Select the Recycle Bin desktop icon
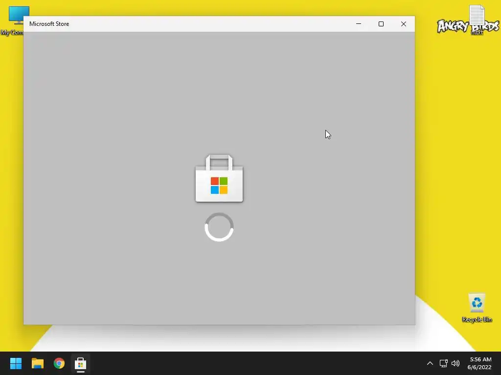501x375 pixels. point(477,308)
